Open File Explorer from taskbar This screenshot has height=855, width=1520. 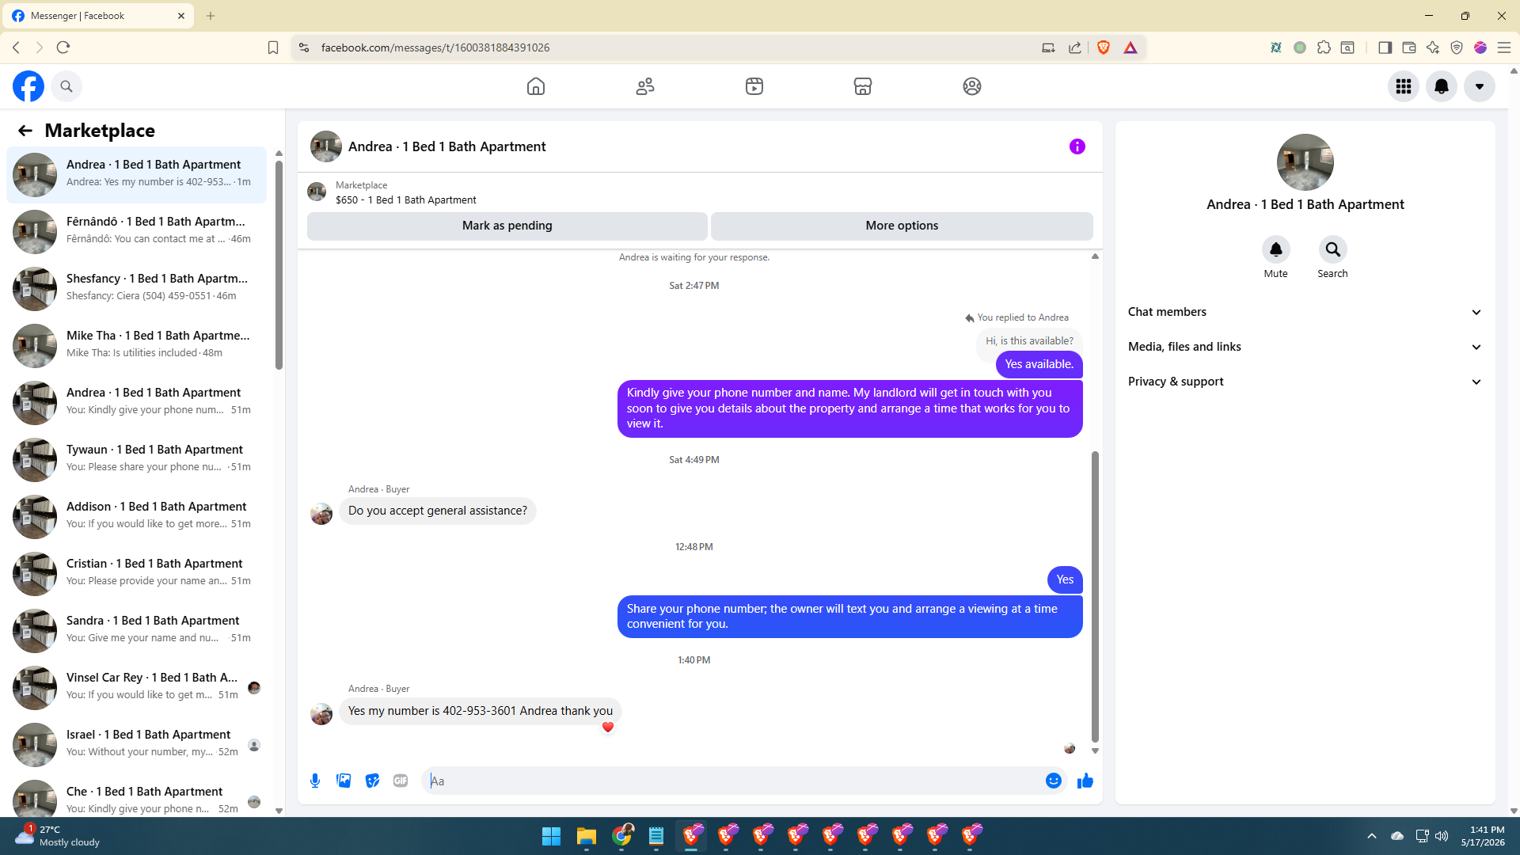point(586,836)
